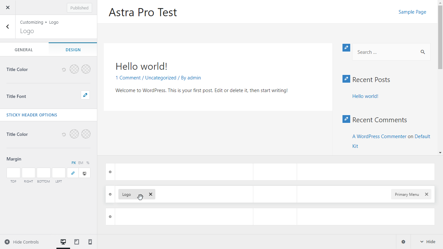443x249 pixels.
Task: Open the Uncategorized category link
Action: [161, 78]
